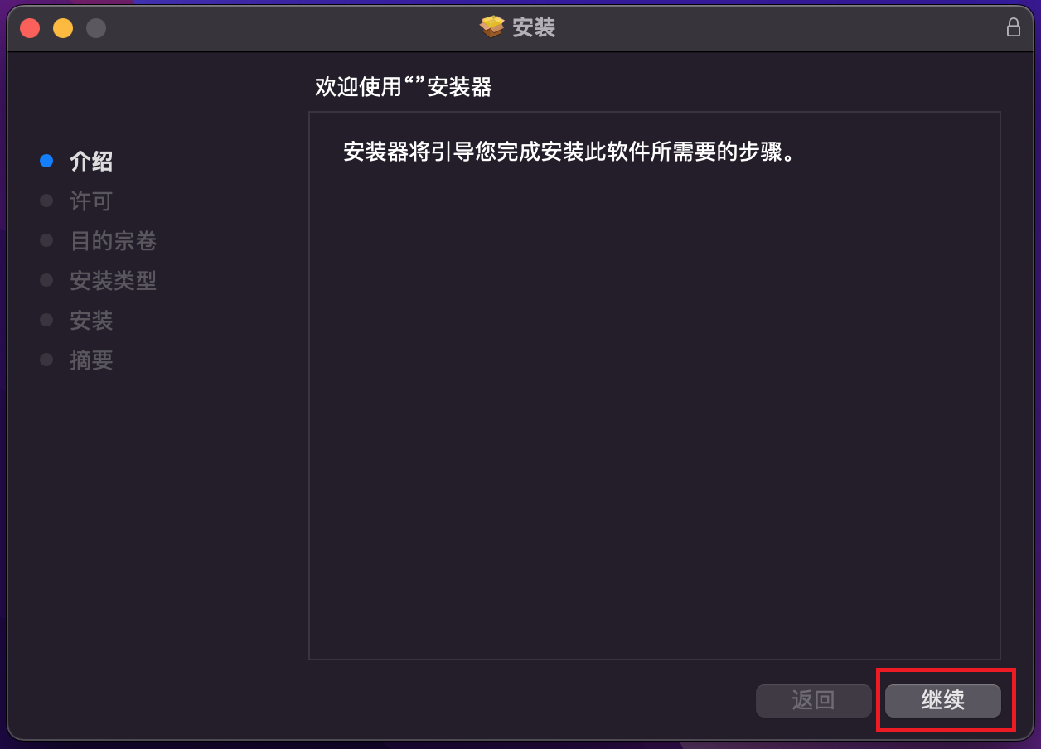Jump to the 摘要 step
This screenshot has width=1041, height=749.
point(91,360)
